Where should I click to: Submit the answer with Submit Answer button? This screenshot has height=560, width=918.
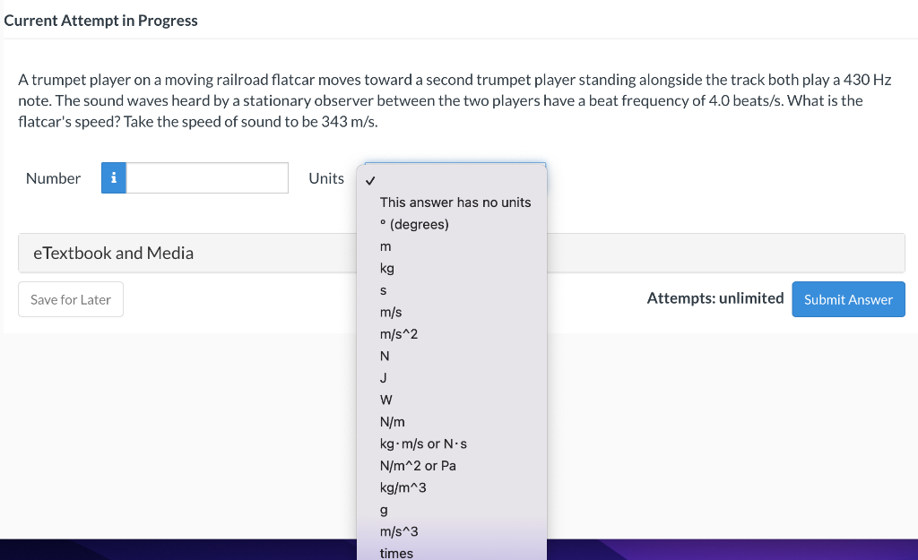point(848,299)
